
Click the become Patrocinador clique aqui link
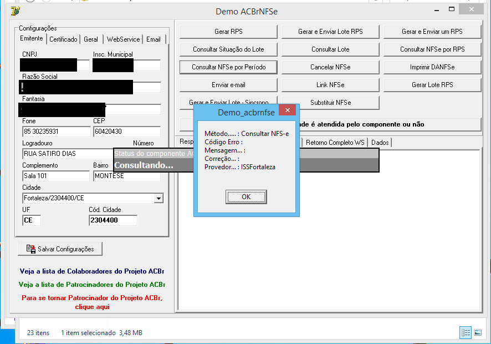coord(92,302)
